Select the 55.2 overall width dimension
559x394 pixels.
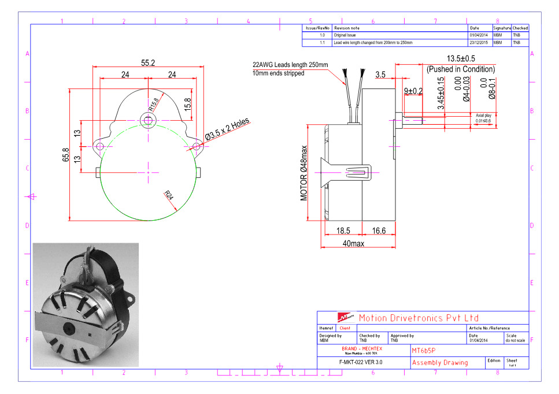point(148,63)
